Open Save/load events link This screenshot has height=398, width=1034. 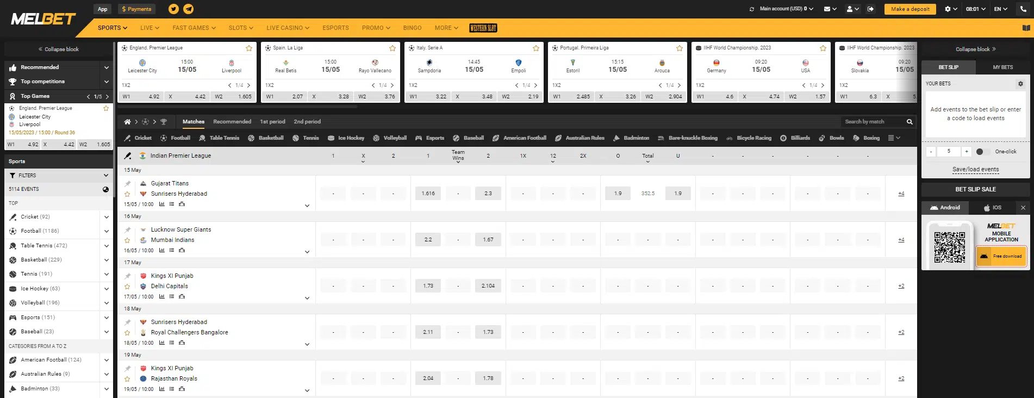click(975, 170)
